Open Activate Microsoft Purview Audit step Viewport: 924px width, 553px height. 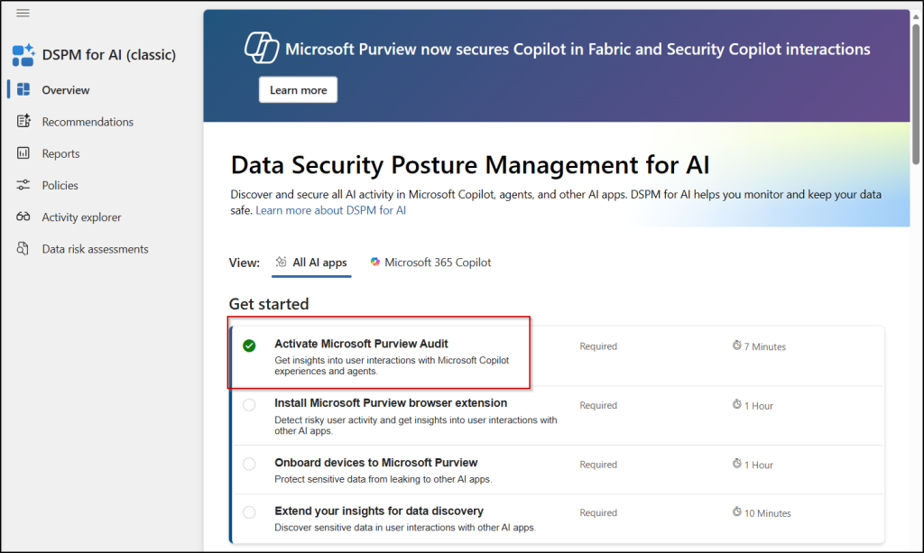(x=361, y=344)
